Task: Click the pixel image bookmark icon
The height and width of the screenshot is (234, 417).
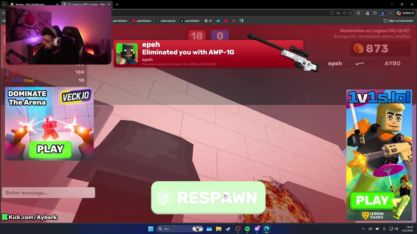Action: click(x=241, y=21)
